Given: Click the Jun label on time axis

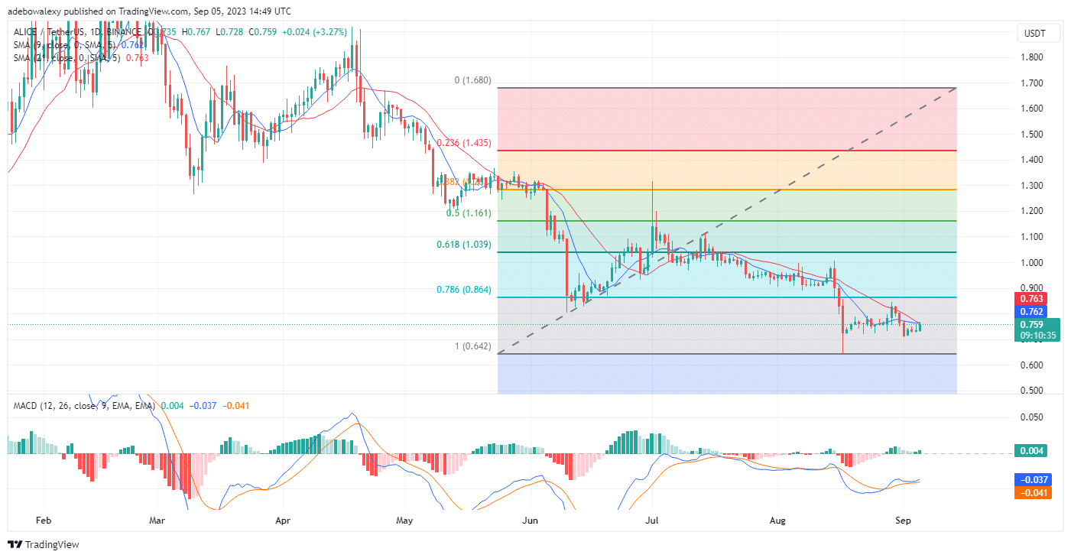Looking at the screenshot, I should 530,521.
